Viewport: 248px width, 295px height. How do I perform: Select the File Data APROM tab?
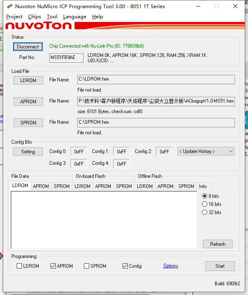point(41,186)
